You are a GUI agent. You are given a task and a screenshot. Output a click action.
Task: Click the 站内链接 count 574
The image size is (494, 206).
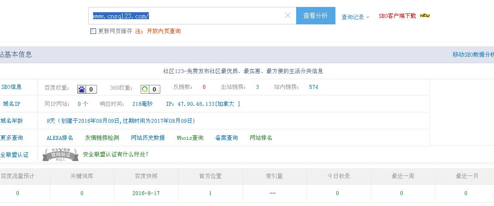tap(314, 87)
